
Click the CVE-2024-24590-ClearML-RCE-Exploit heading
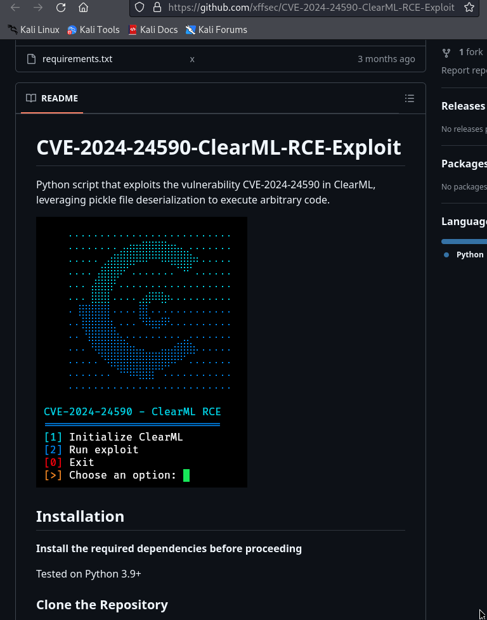(218, 148)
